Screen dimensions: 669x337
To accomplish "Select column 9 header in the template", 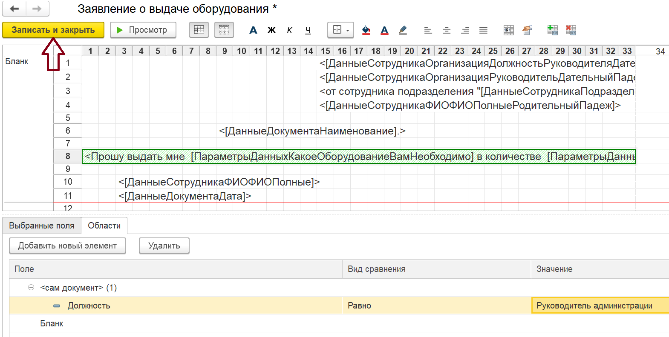I will tap(225, 51).
